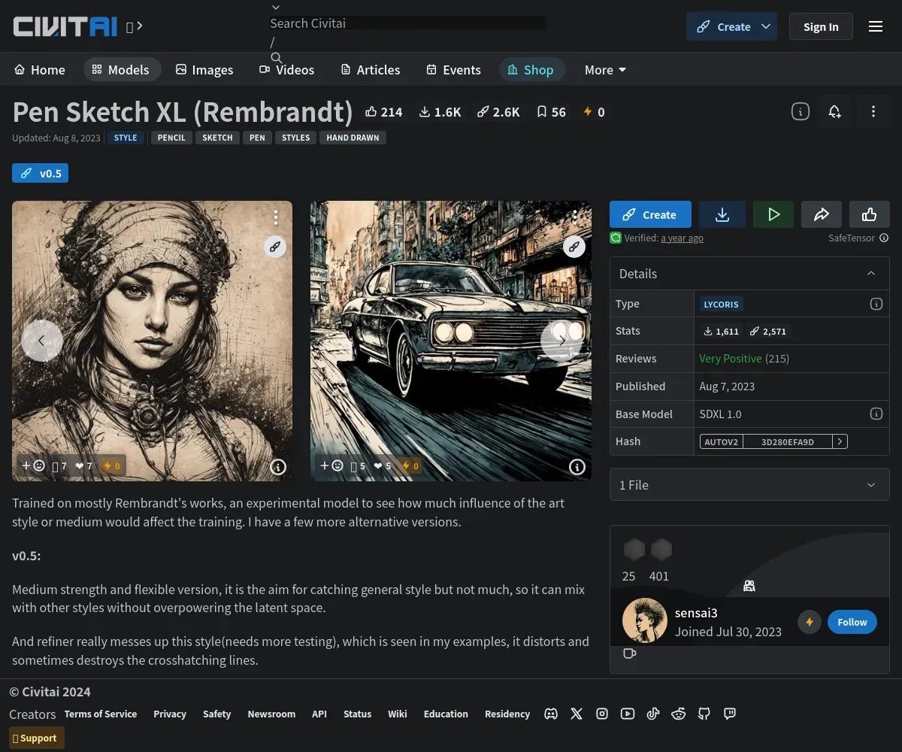Open the X (Twitter) footer icon
Viewport: 902px width, 752px height.
coord(577,714)
